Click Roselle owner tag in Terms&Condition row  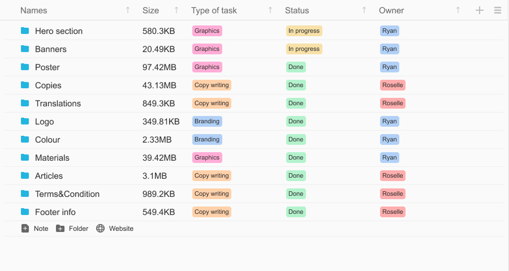[x=392, y=193]
